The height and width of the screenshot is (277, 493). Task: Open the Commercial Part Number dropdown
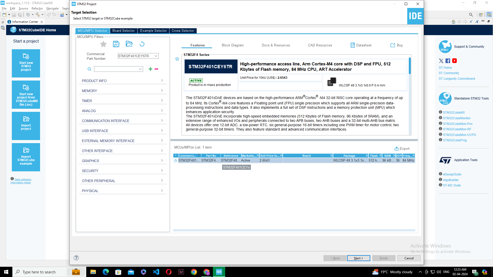pyautogui.click(x=156, y=56)
